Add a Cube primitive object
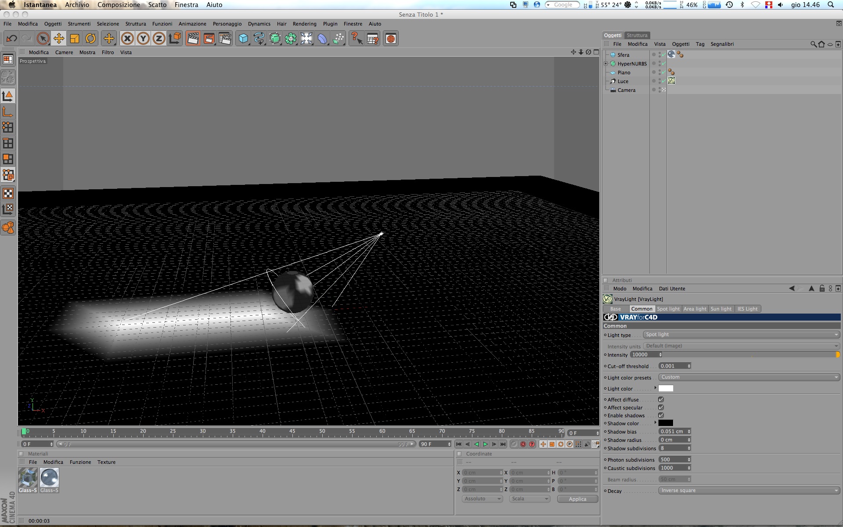Image resolution: width=843 pixels, height=527 pixels. tap(243, 39)
